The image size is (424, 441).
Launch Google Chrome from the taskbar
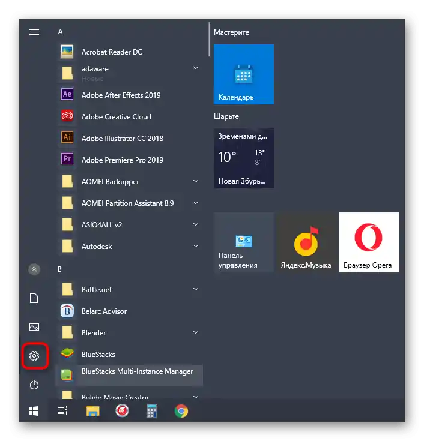point(181,411)
